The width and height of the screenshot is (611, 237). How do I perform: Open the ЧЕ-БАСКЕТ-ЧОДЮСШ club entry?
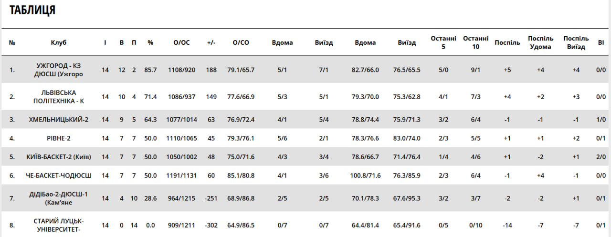(x=59, y=175)
